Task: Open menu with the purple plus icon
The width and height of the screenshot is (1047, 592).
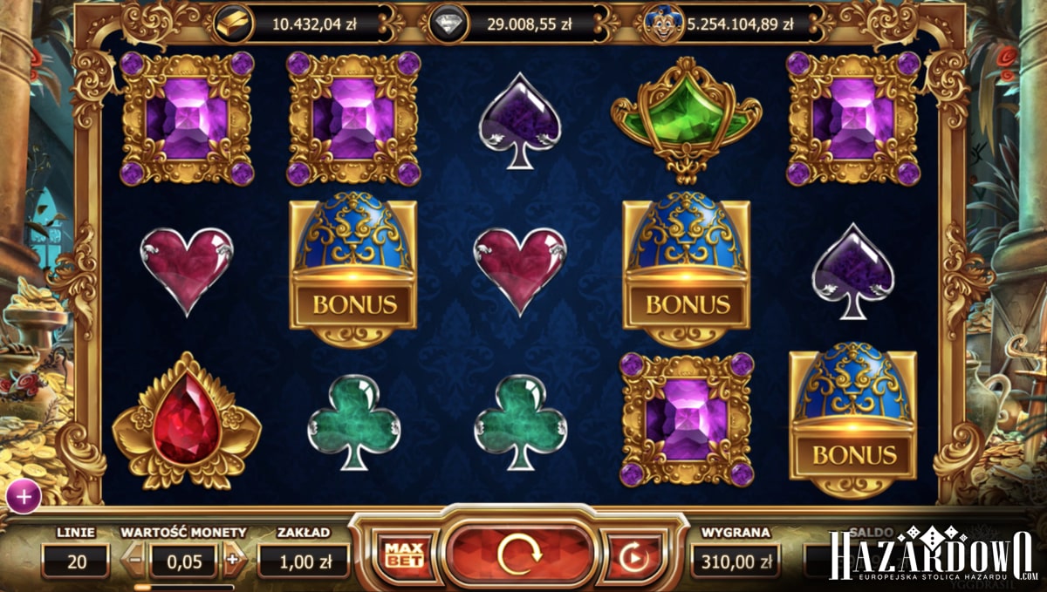Action: click(24, 497)
